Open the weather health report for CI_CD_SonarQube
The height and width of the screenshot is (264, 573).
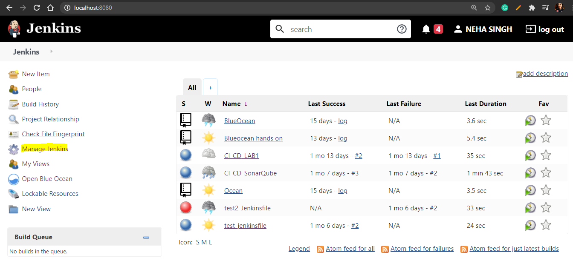coord(208,172)
